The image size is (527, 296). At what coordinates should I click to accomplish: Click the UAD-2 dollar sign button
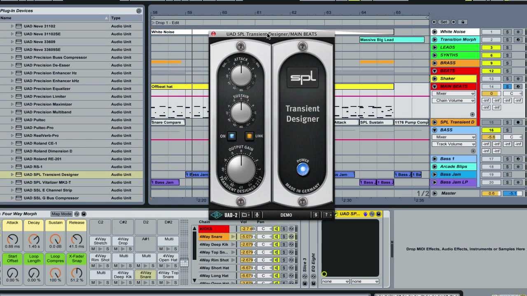pyautogui.click(x=316, y=215)
